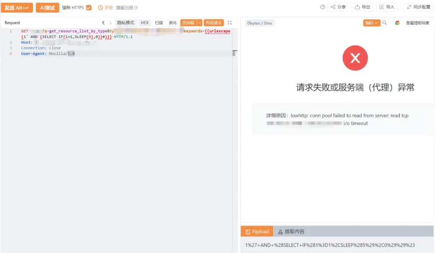435x253 pixels.
Task: Go to the next request with the right chevron
Action: [x=110, y=23]
